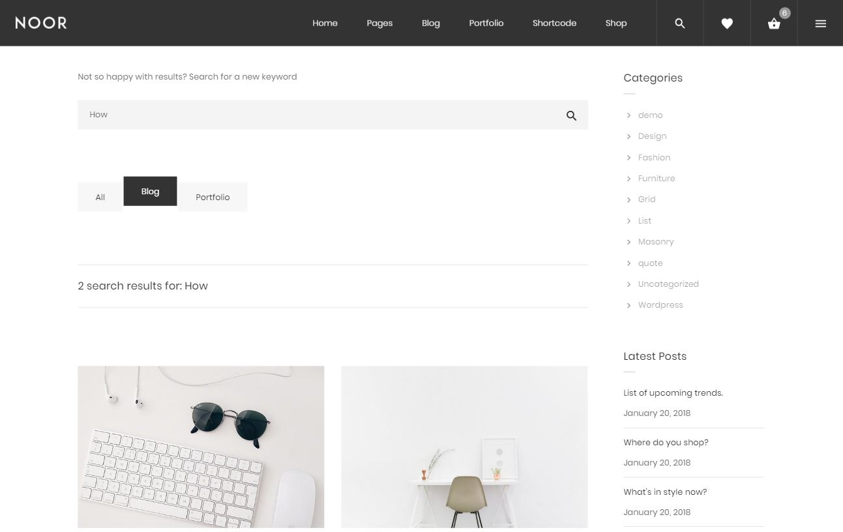Screen dimensions: 843x532
Task: Switch to the Portfolio results tab
Action: 213,197
